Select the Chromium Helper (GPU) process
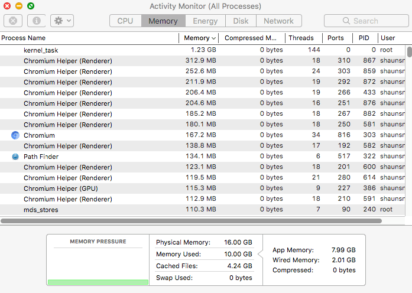This screenshot has width=412, height=293. pos(202,188)
